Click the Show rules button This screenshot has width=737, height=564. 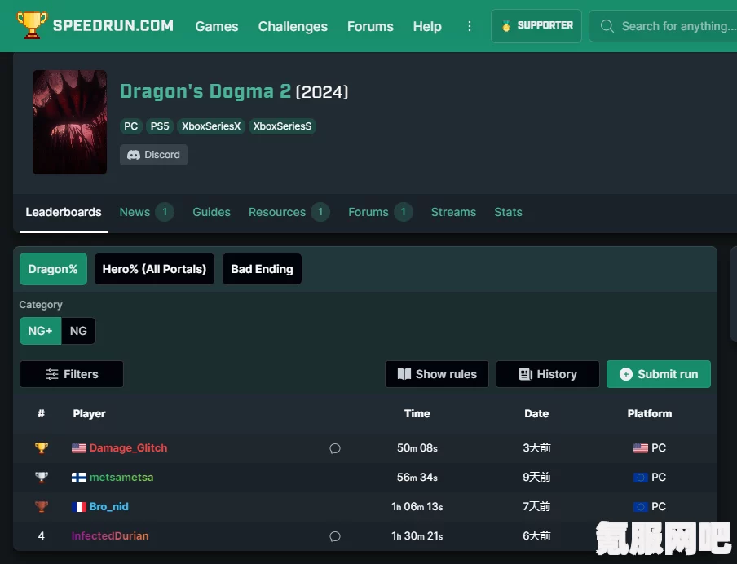click(x=437, y=374)
